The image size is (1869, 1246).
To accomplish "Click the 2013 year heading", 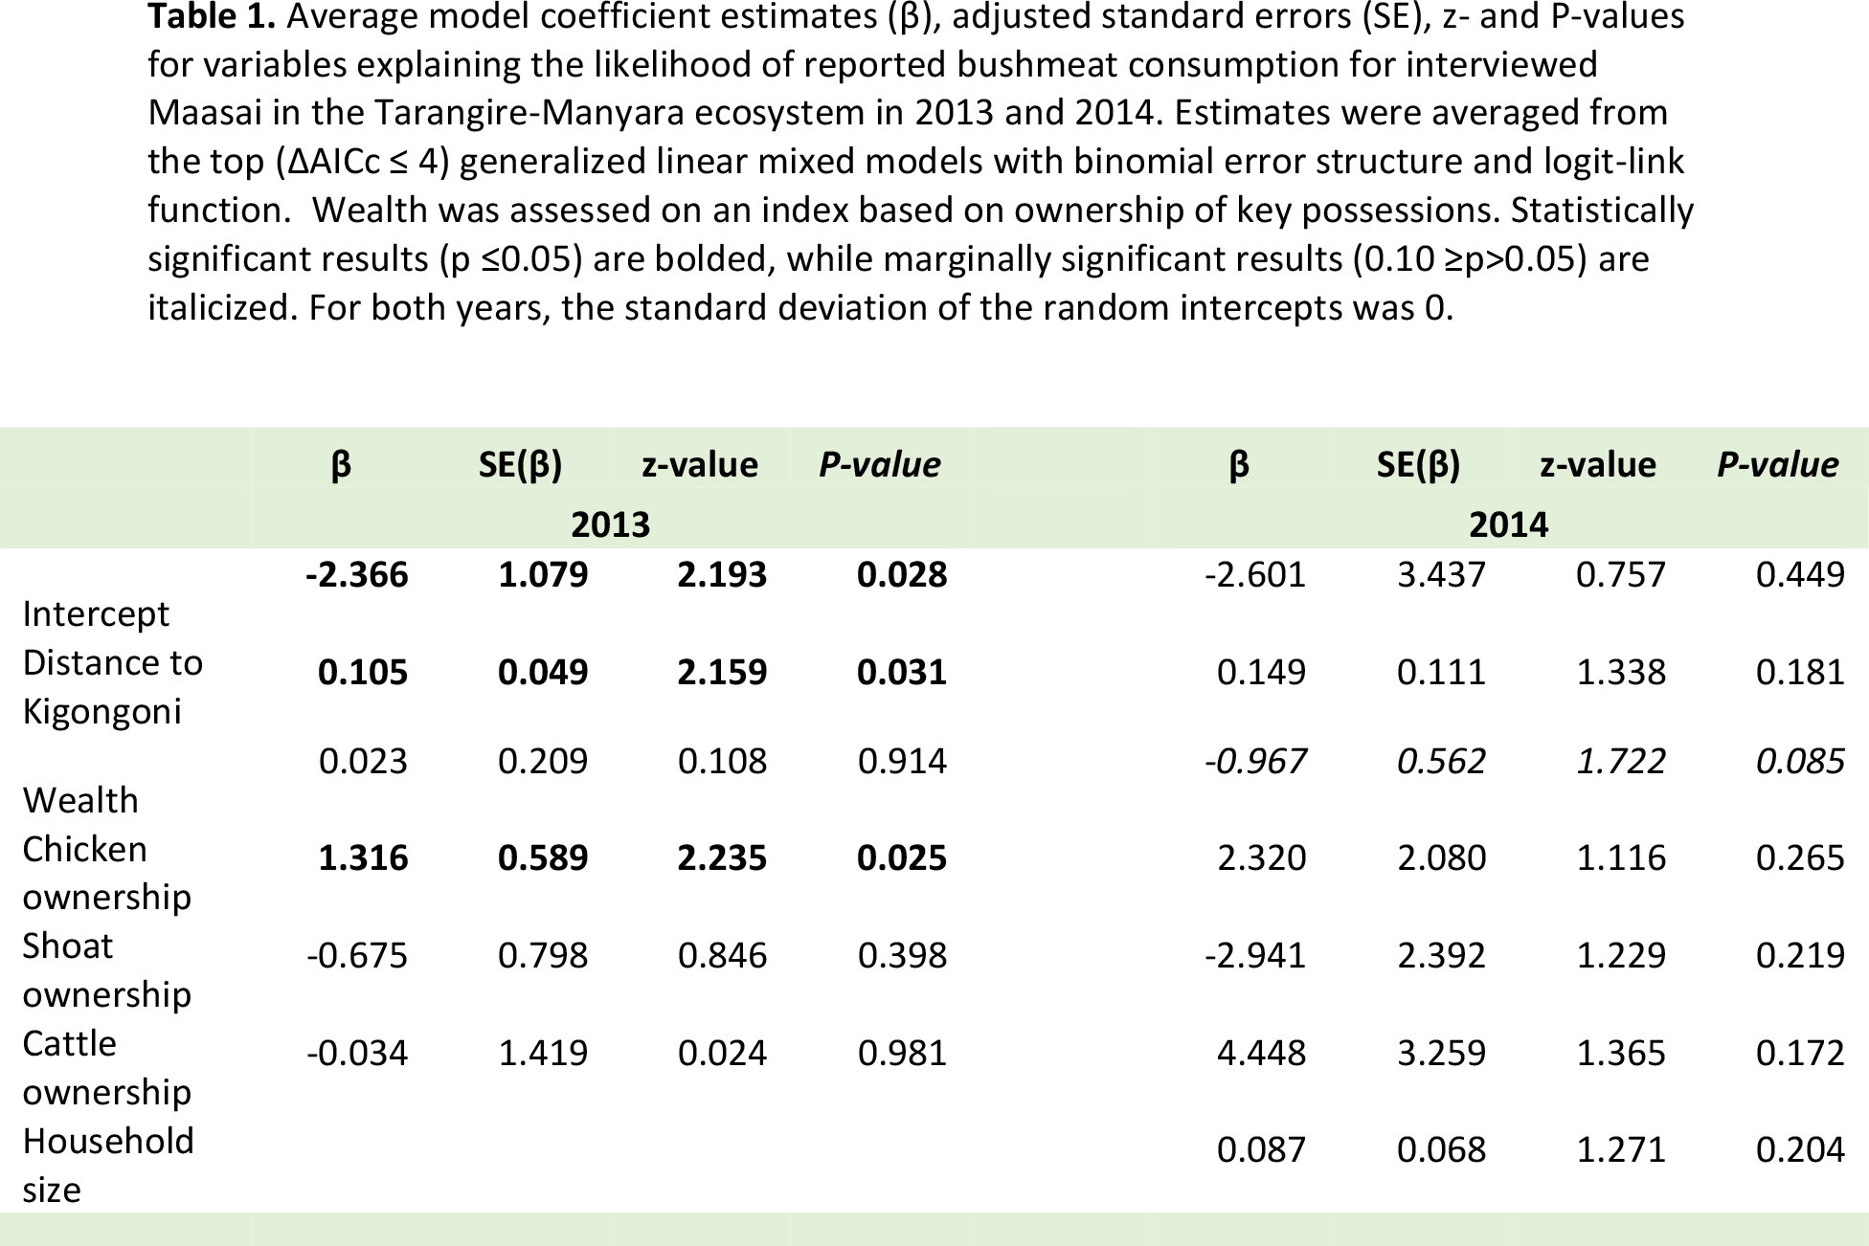I will pos(610,524).
